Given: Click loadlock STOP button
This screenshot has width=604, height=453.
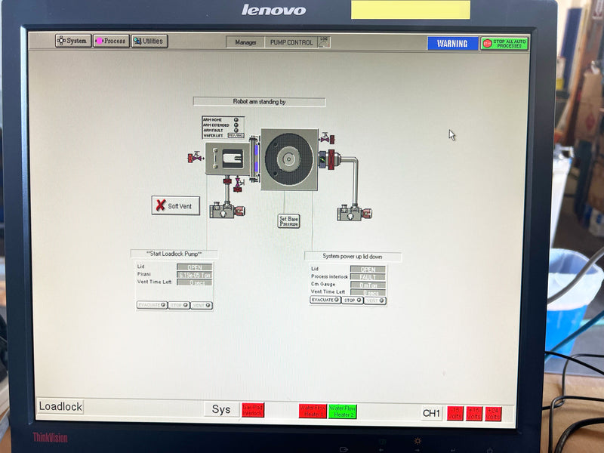Looking at the screenshot, I should click(x=179, y=305).
